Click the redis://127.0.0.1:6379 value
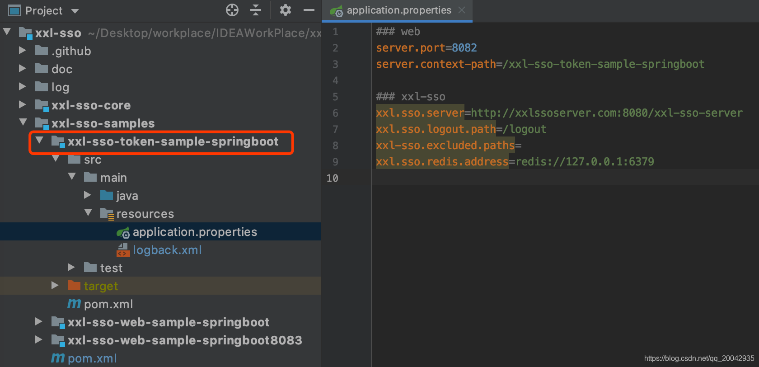Viewport: 759px width, 367px height. click(585, 162)
